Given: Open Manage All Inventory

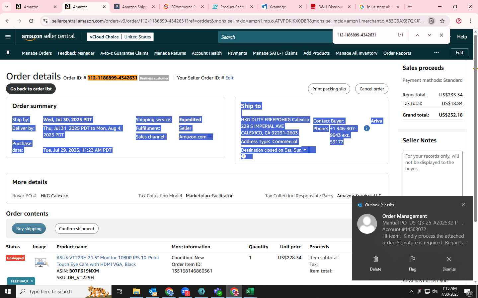Looking at the screenshot, I should (x=357, y=53).
